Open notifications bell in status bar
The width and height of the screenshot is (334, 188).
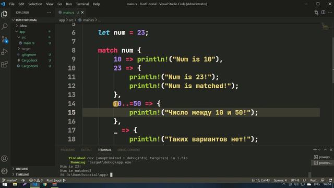(330, 180)
